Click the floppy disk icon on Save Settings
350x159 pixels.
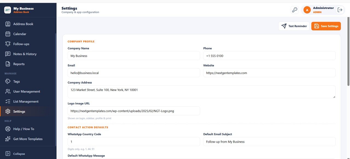tap(317, 26)
